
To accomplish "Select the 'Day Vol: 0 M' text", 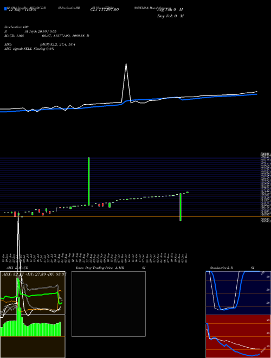I will (x=170, y=16).
